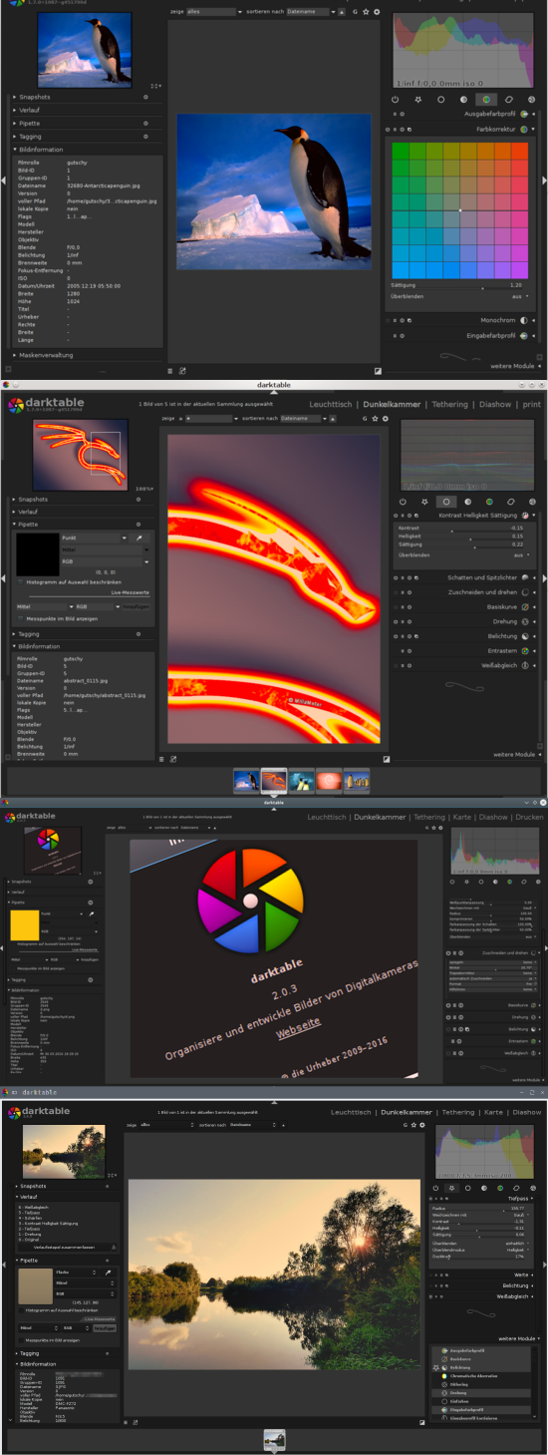This screenshot has width=548, height=1455.
Task: Activate the Pipette eyedropper in abstract image window
Action: 139,538
